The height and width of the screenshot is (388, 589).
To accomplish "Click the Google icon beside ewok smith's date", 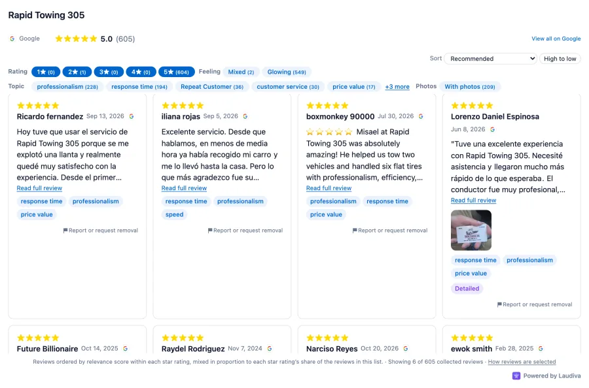I will 541,348.
